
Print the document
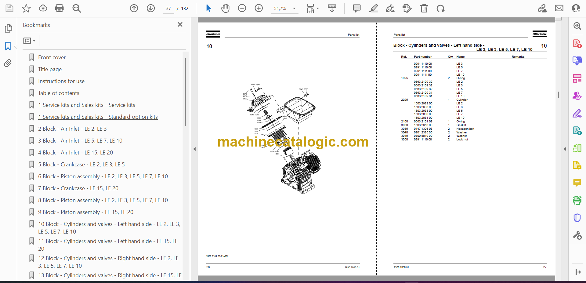click(x=60, y=8)
